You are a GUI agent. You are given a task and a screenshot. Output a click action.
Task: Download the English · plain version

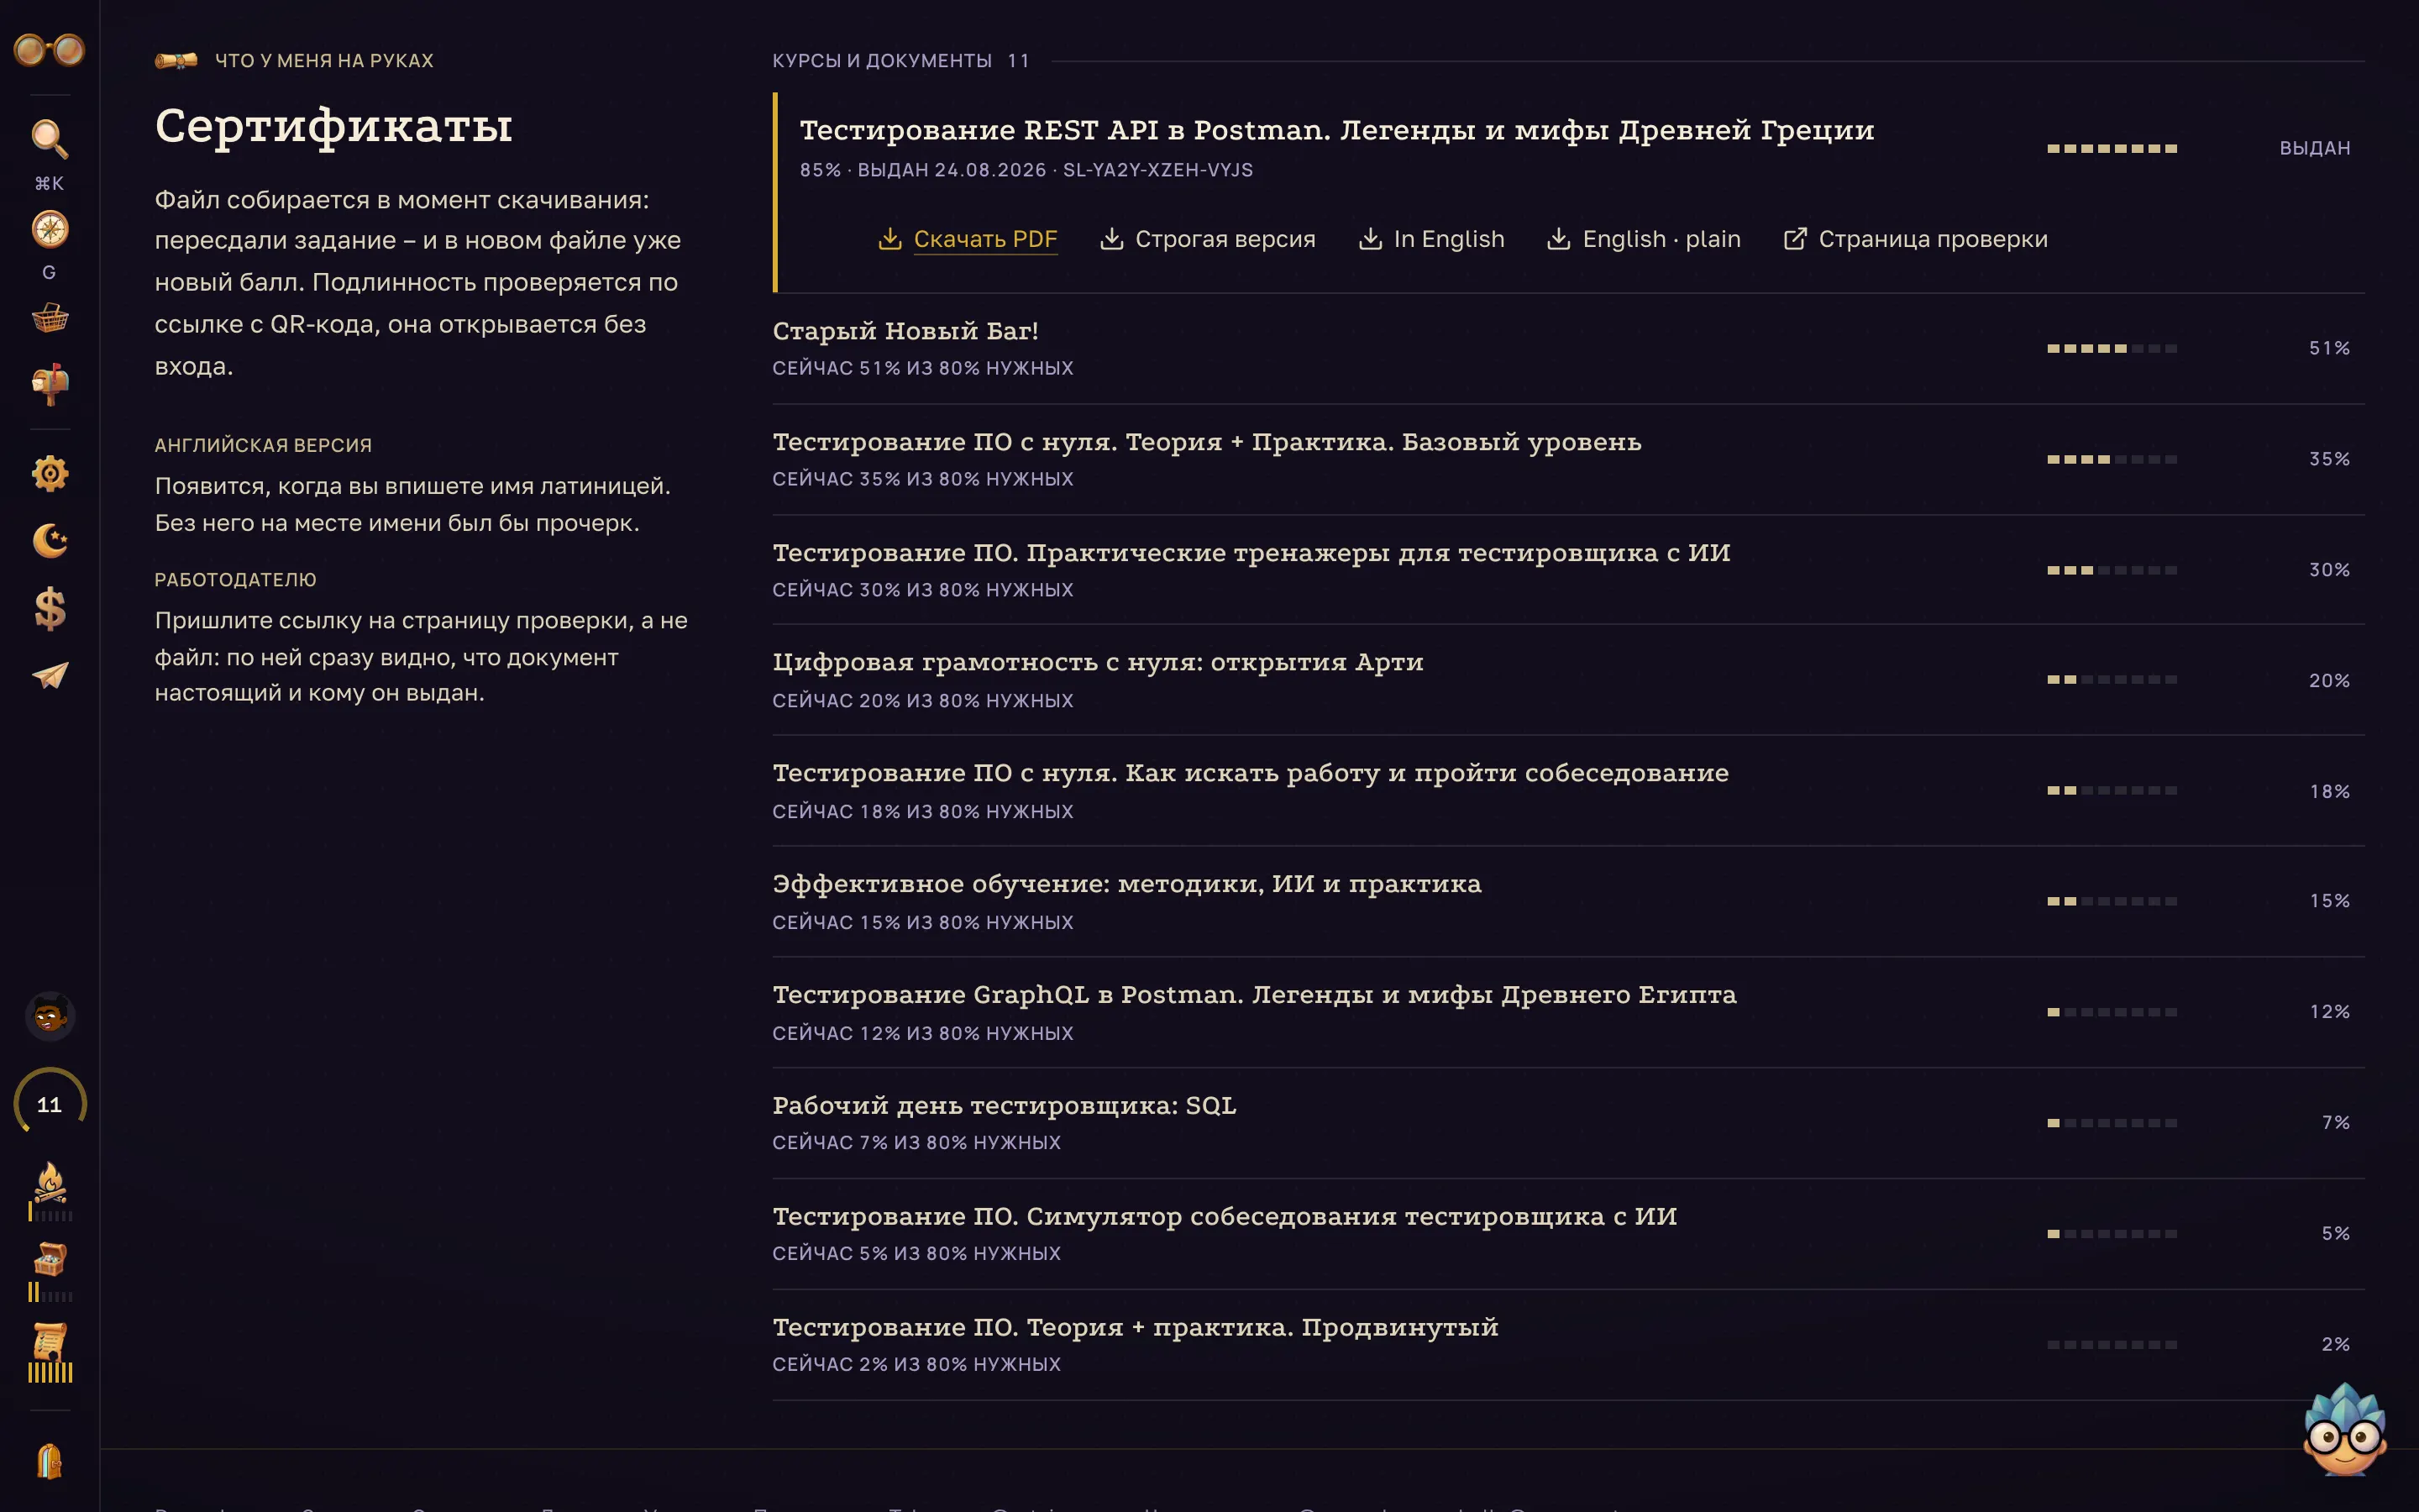click(1643, 239)
